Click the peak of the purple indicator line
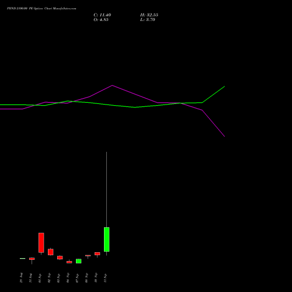The width and height of the screenshot is (292, 292). [x=112, y=85]
